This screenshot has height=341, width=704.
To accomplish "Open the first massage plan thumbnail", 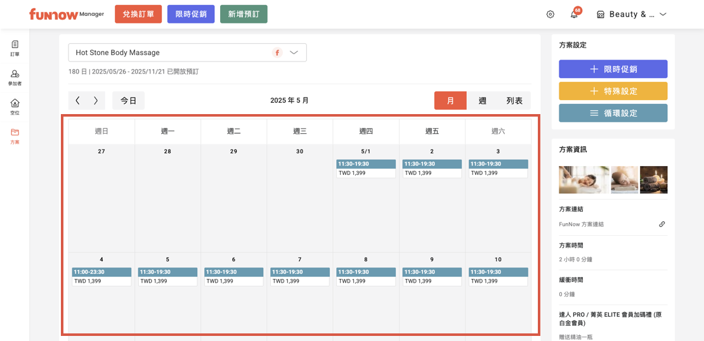I will tap(583, 180).
